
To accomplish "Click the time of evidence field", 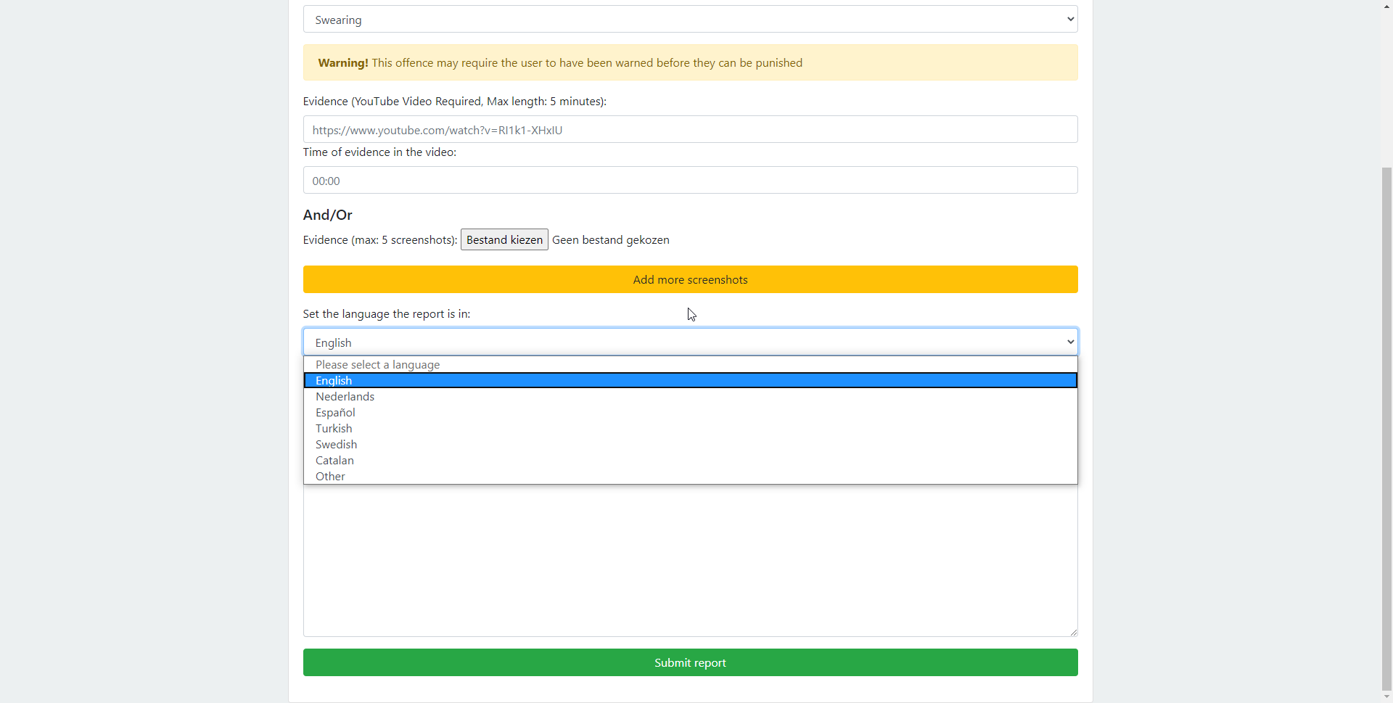I will point(690,181).
